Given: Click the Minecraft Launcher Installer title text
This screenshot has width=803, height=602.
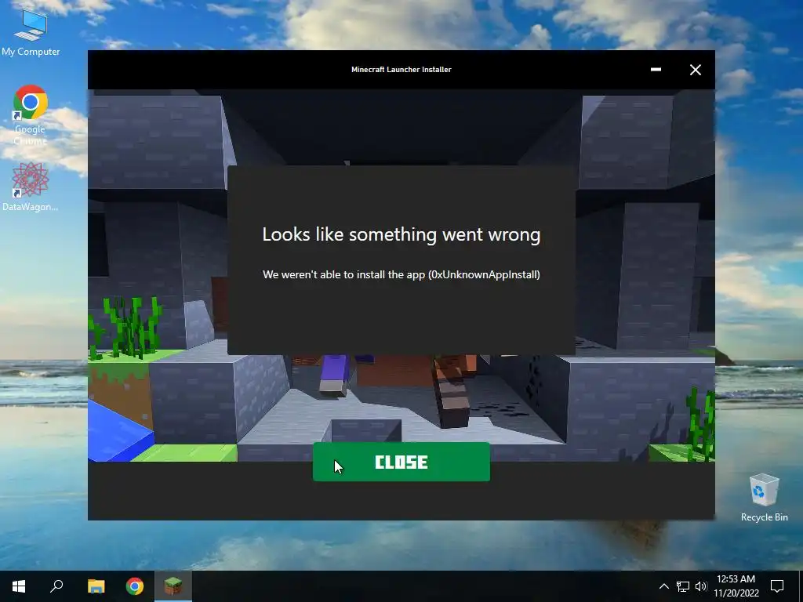Looking at the screenshot, I should point(401,70).
